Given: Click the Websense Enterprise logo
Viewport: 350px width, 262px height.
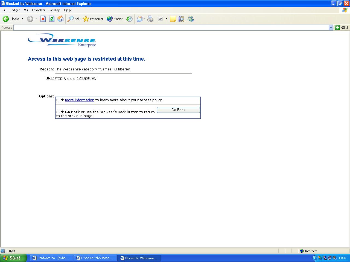Looking at the screenshot, I should 62,40.
